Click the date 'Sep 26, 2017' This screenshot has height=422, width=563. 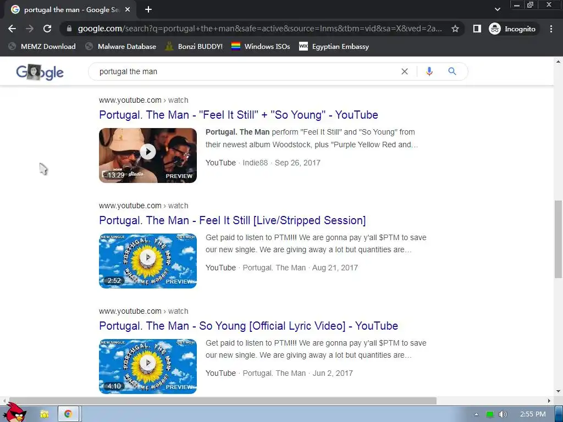297,163
